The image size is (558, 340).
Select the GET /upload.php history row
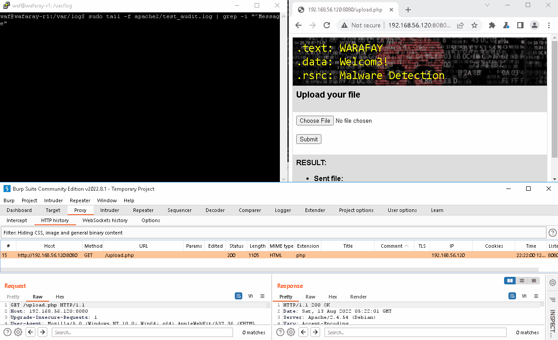click(279, 255)
